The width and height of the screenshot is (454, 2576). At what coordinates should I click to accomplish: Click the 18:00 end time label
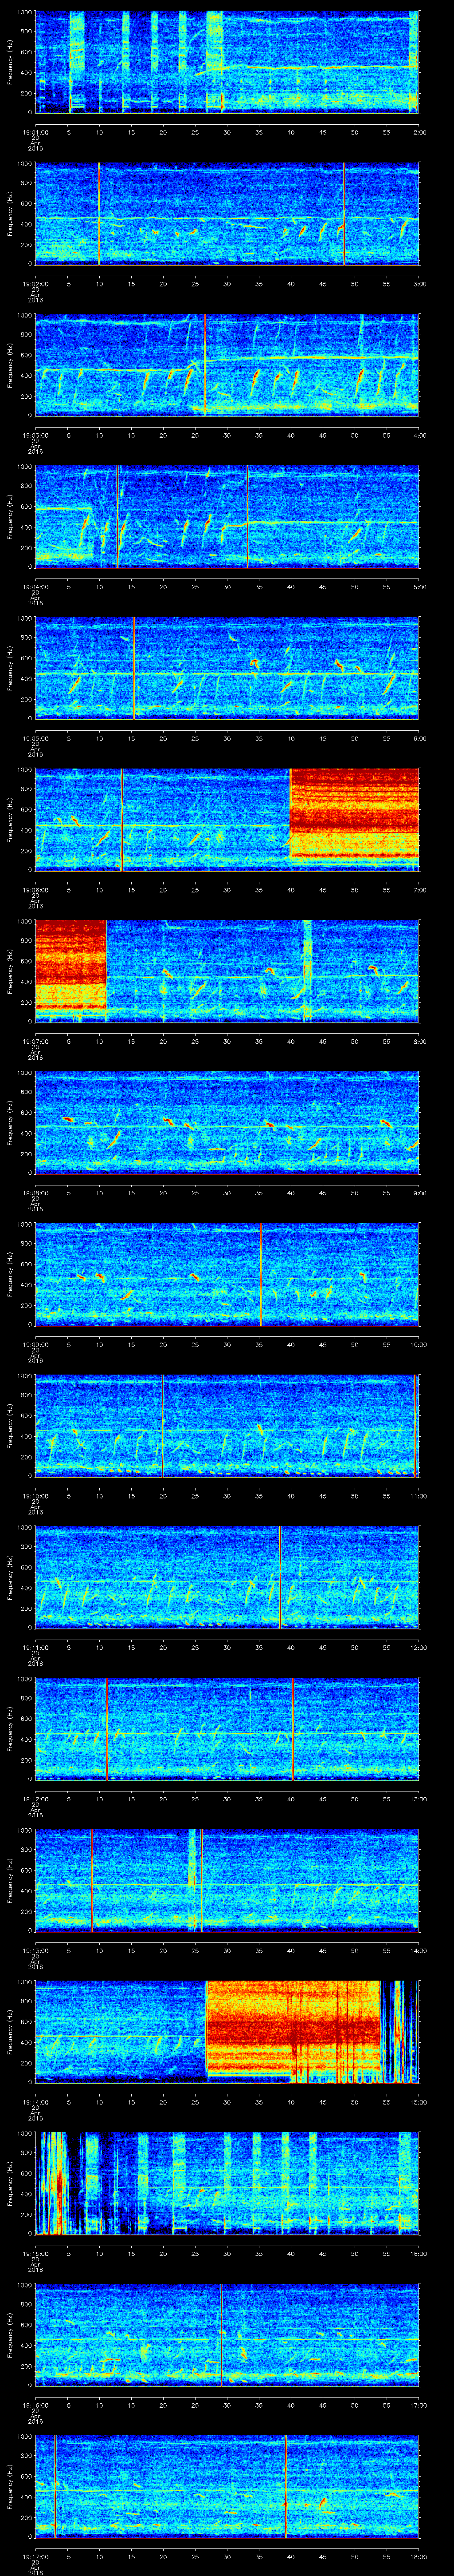tap(418, 2555)
